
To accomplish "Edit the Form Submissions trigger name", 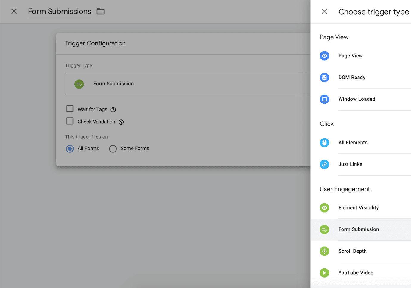I will tap(60, 11).
